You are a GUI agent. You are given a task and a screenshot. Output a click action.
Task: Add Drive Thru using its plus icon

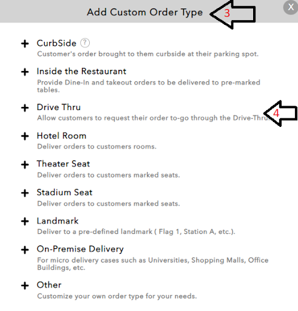pyautogui.click(x=25, y=108)
